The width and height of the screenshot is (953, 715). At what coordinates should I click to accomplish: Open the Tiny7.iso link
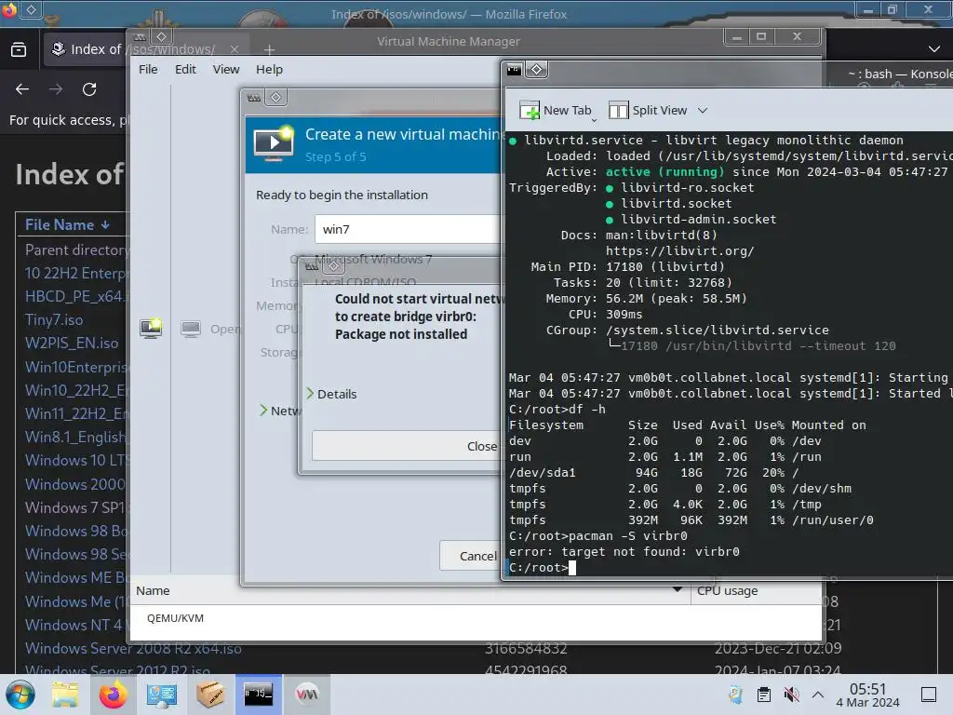click(54, 320)
